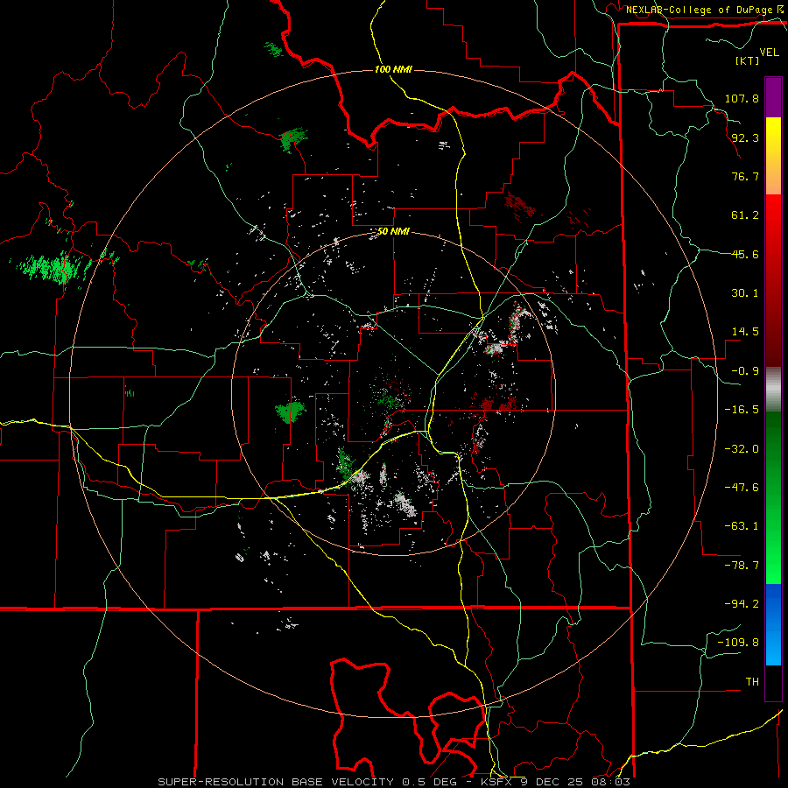Pick the purple segment of velocity color bar

click(773, 97)
